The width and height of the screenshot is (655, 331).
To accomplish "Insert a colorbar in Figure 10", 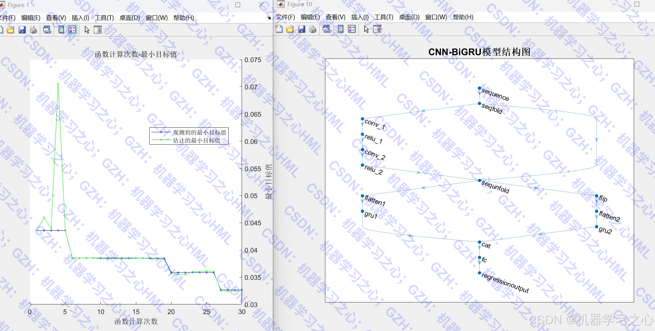I will [341, 29].
